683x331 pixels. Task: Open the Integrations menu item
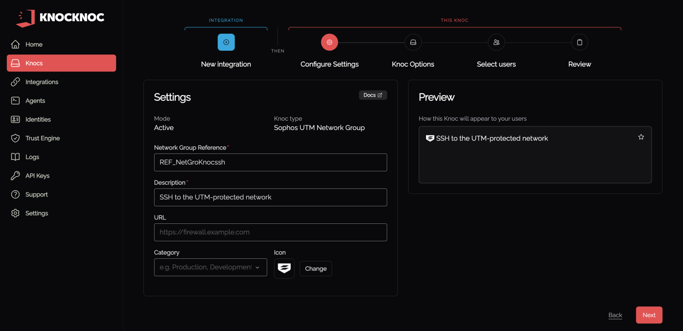click(61, 82)
